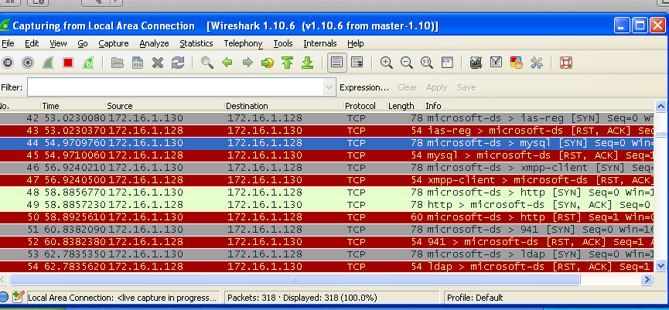Open expert info circle in status bar
This screenshot has width=669, height=310.
pos(4,297)
